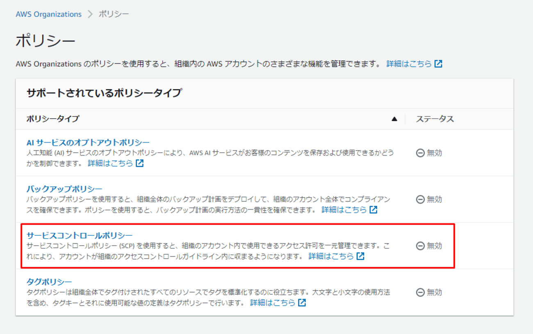Open サービスコントロールポリシー
The height and width of the screenshot is (334, 533).
pyautogui.click(x=80, y=235)
